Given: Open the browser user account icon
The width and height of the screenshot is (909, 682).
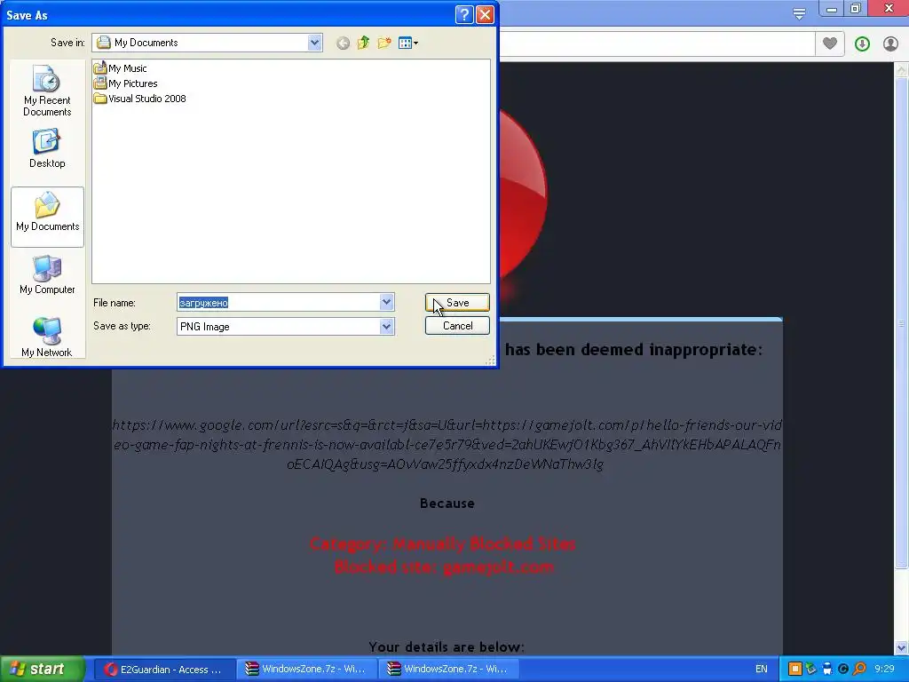Looking at the screenshot, I should [x=890, y=44].
